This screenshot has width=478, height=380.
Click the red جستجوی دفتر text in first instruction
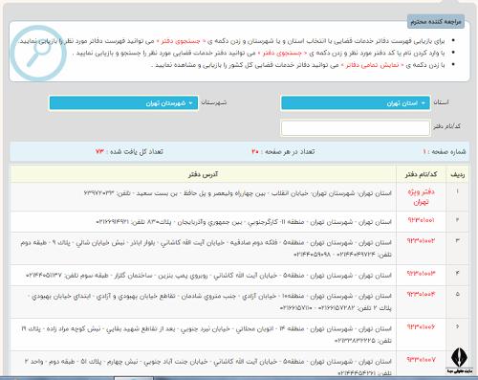tap(181, 41)
